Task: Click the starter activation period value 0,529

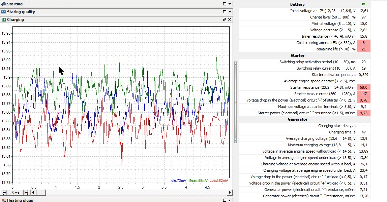Action: click(364, 75)
